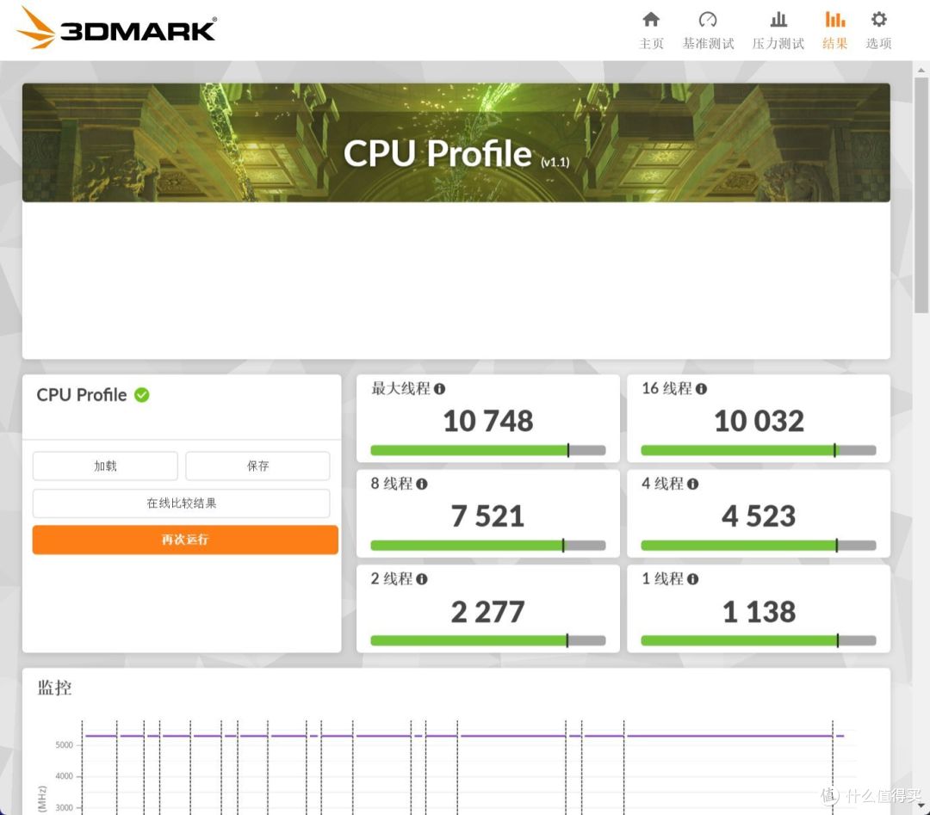The height and width of the screenshot is (815, 930).
Task: Click the info icon beside 最大线程
Action: click(440, 389)
